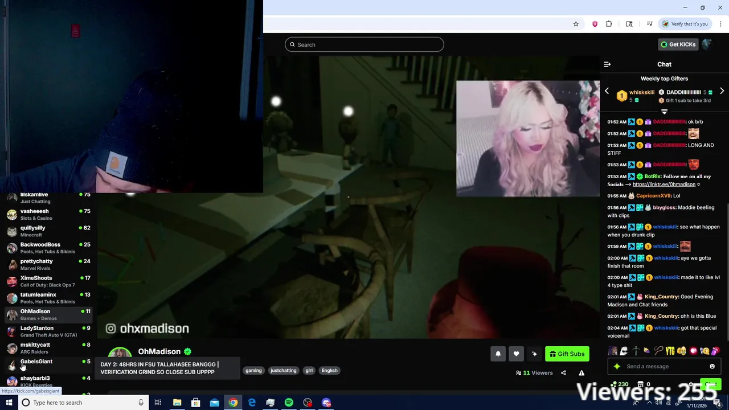Open the emoji picker in chat input
729x410 pixels.
coord(712,366)
